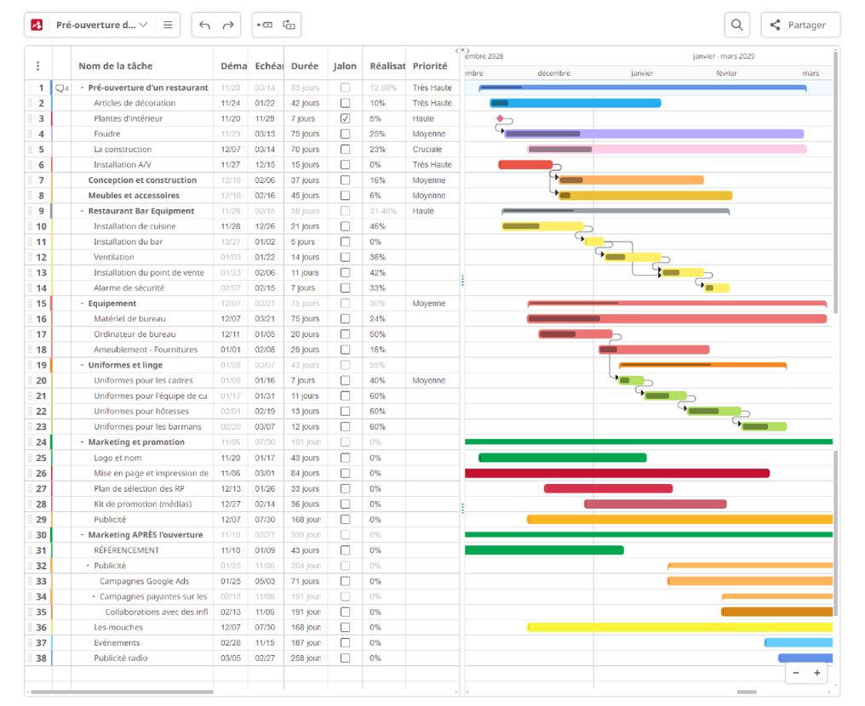Click the splitter dots between grid and chart
Viewport: 865px width, 706px height.
click(x=462, y=281)
